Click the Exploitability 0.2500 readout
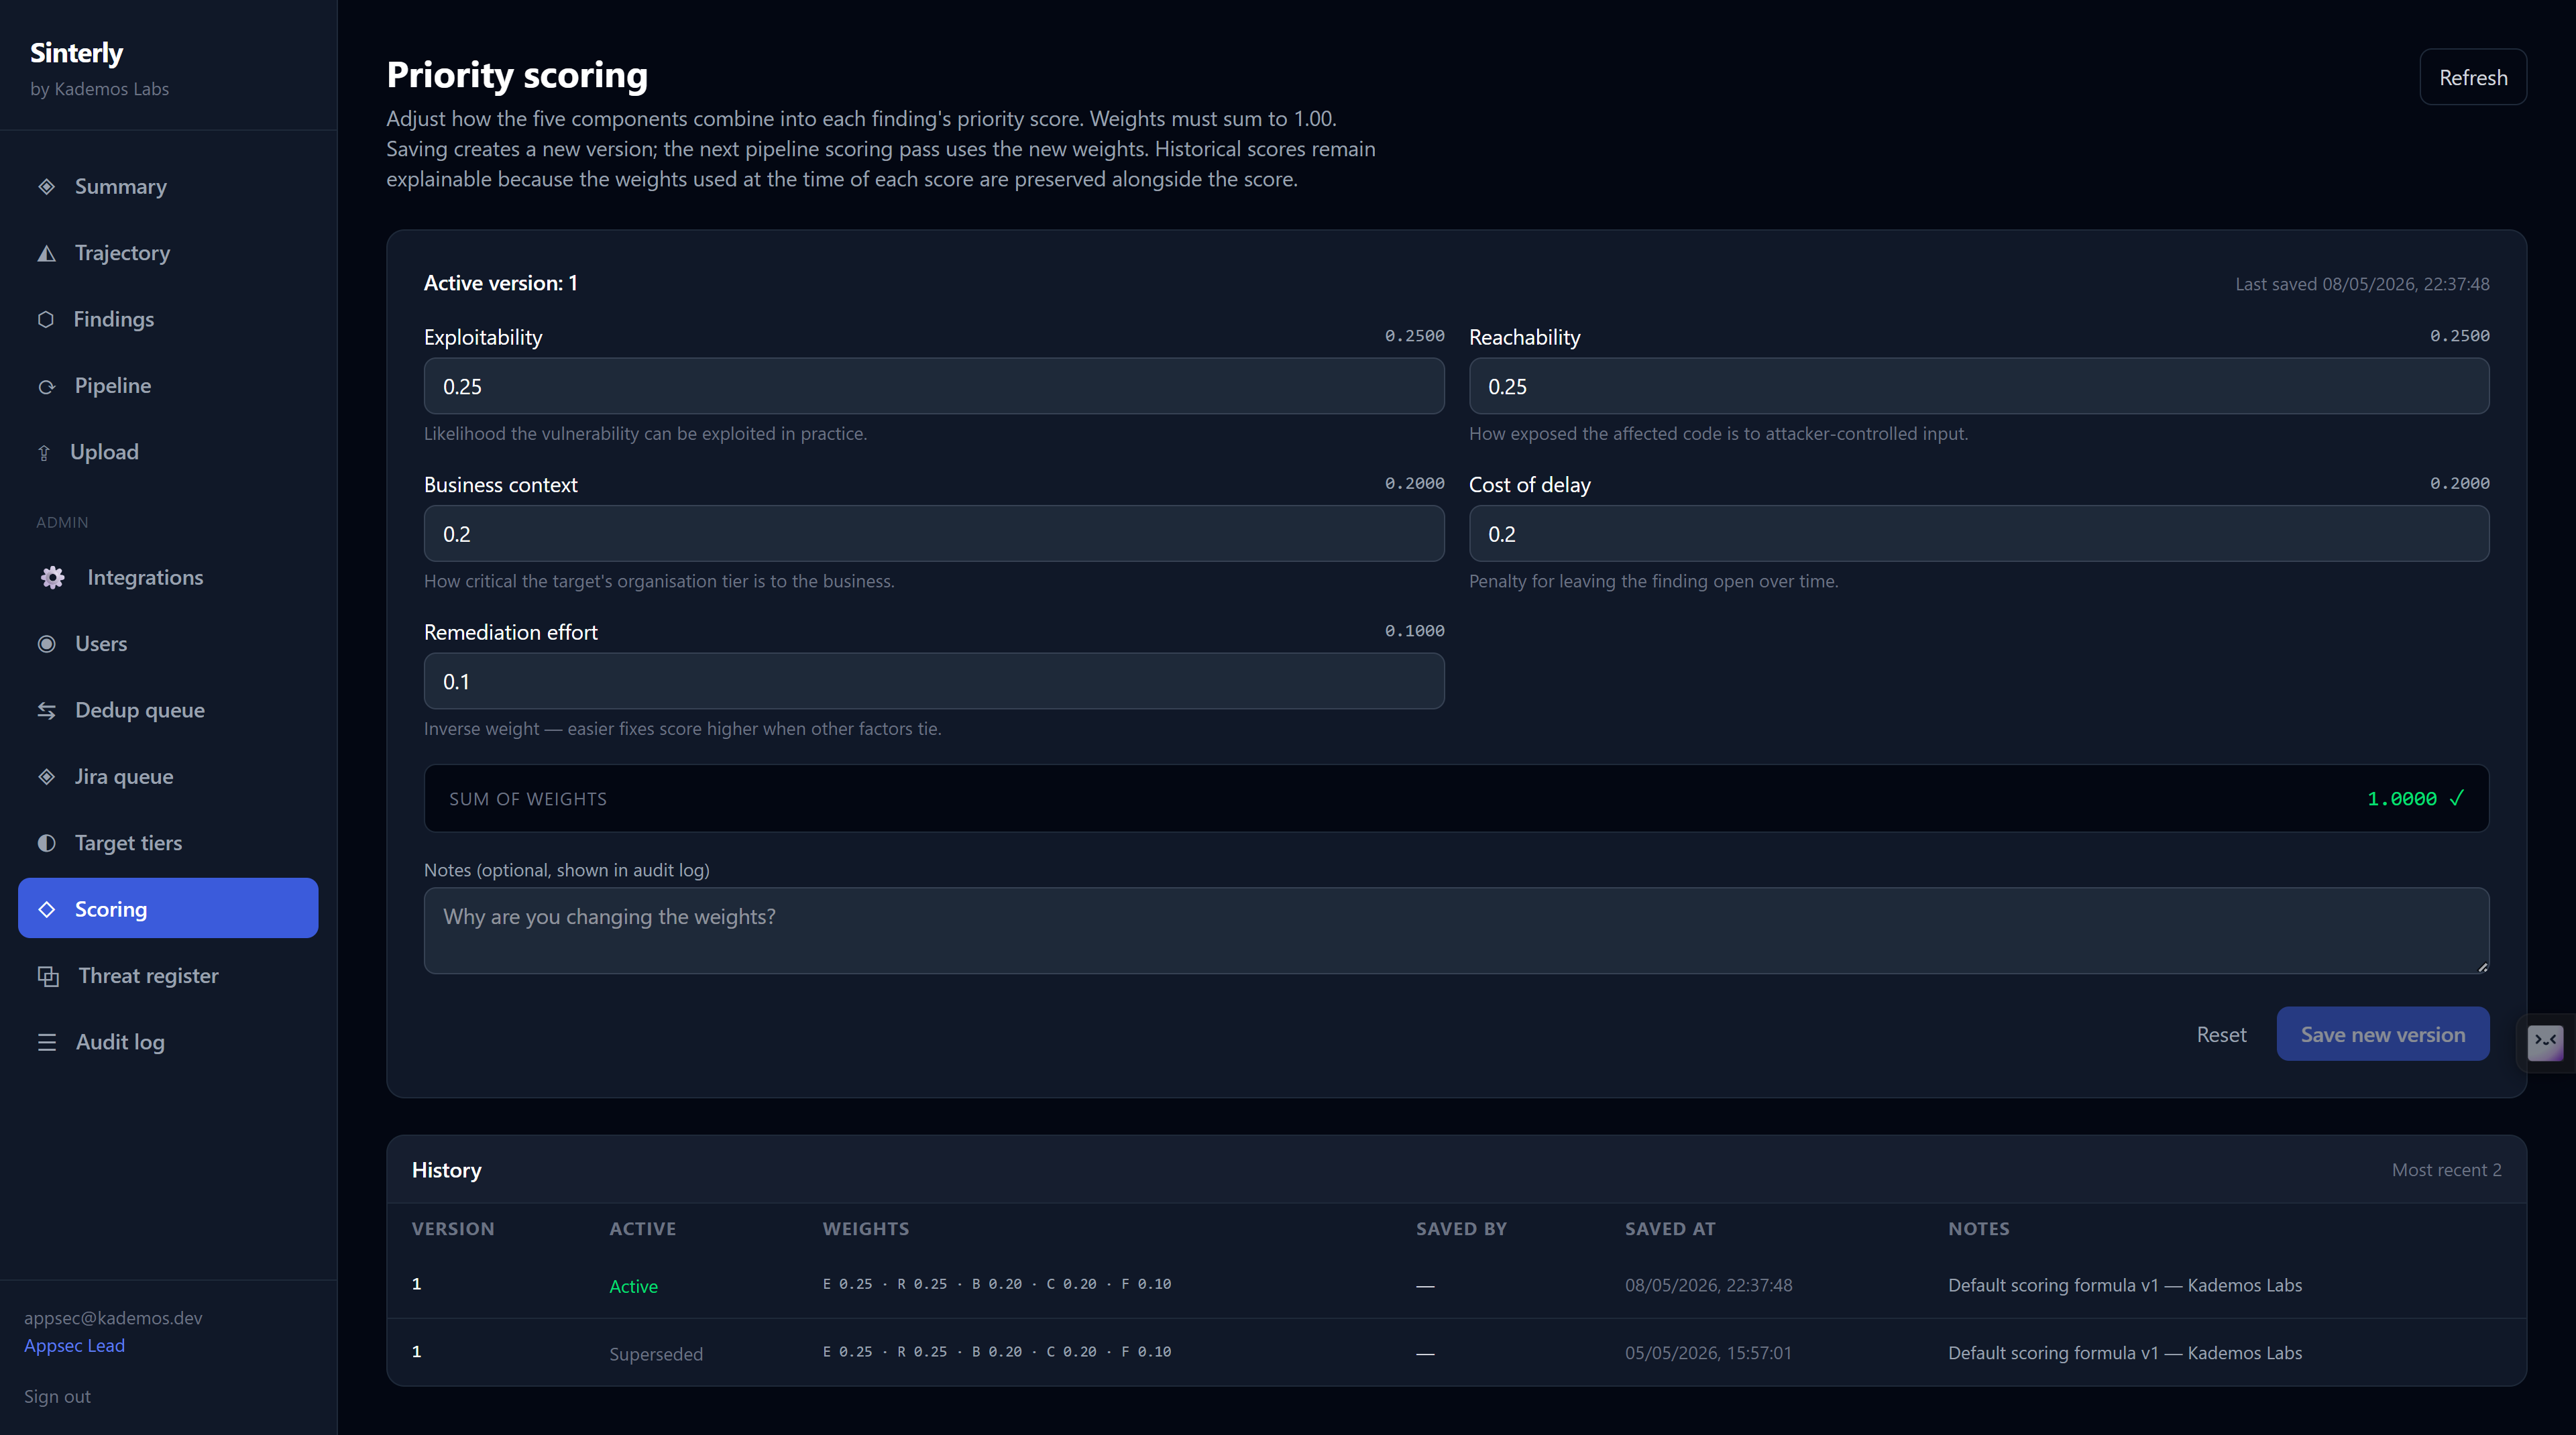Image resolution: width=2576 pixels, height=1435 pixels. 1414,336
